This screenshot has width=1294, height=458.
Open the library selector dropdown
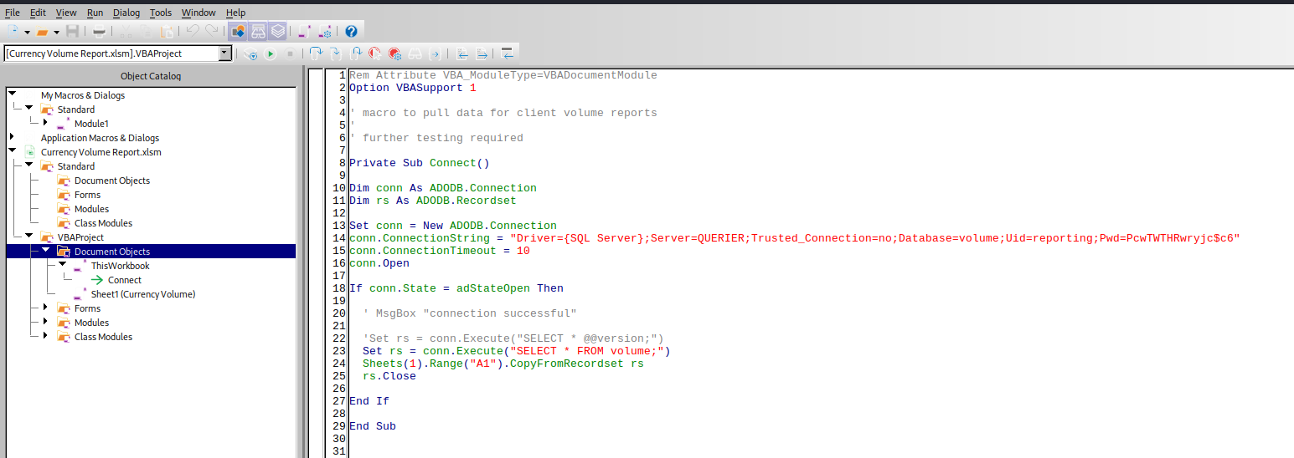coord(224,53)
